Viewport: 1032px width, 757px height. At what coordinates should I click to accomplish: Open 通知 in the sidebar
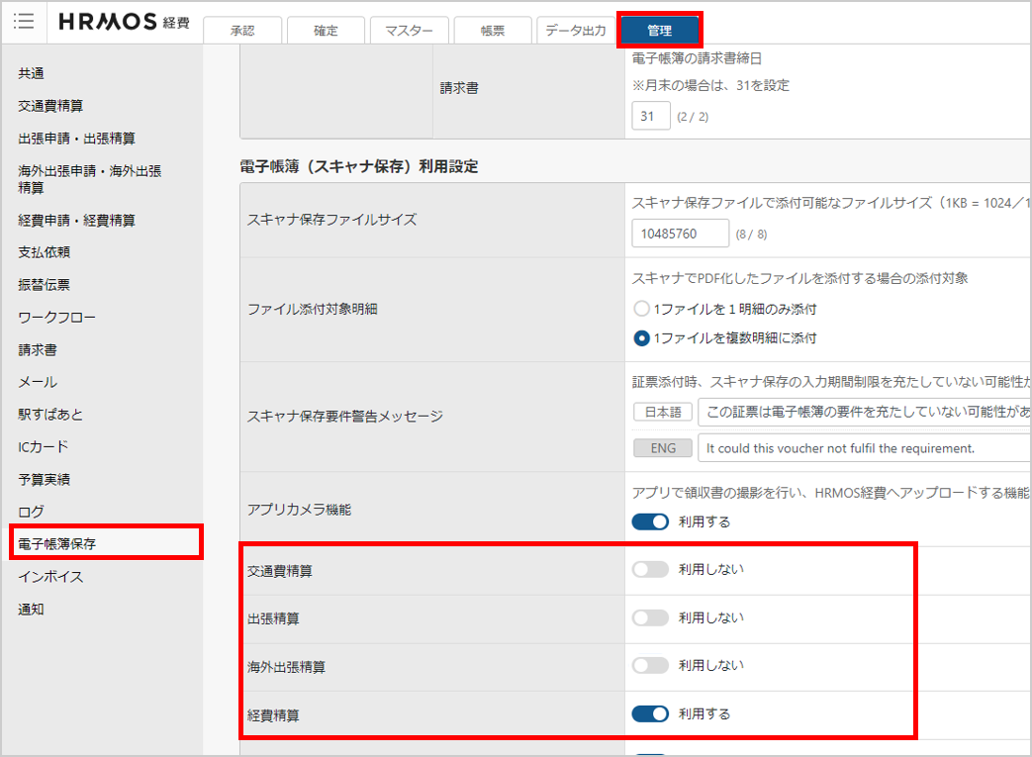pyautogui.click(x=31, y=609)
